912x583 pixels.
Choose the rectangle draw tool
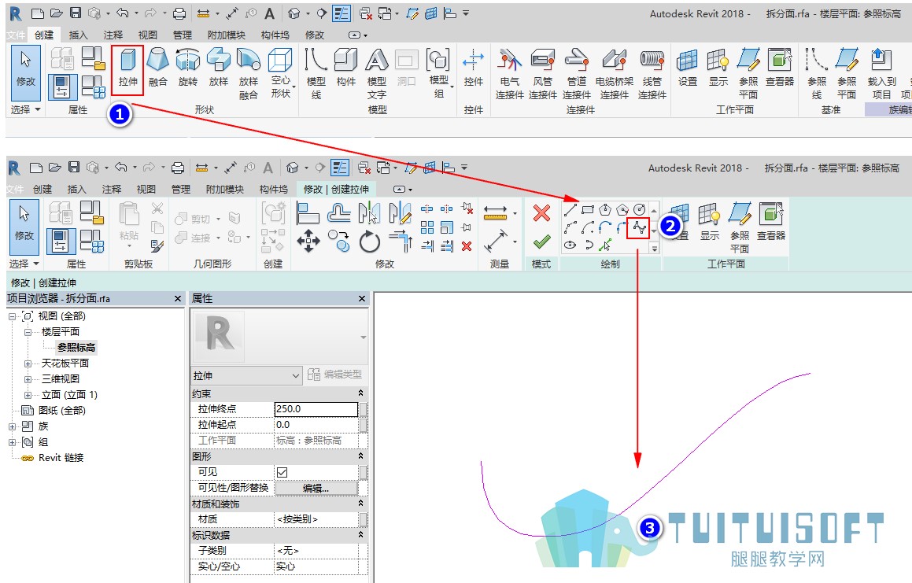click(588, 210)
